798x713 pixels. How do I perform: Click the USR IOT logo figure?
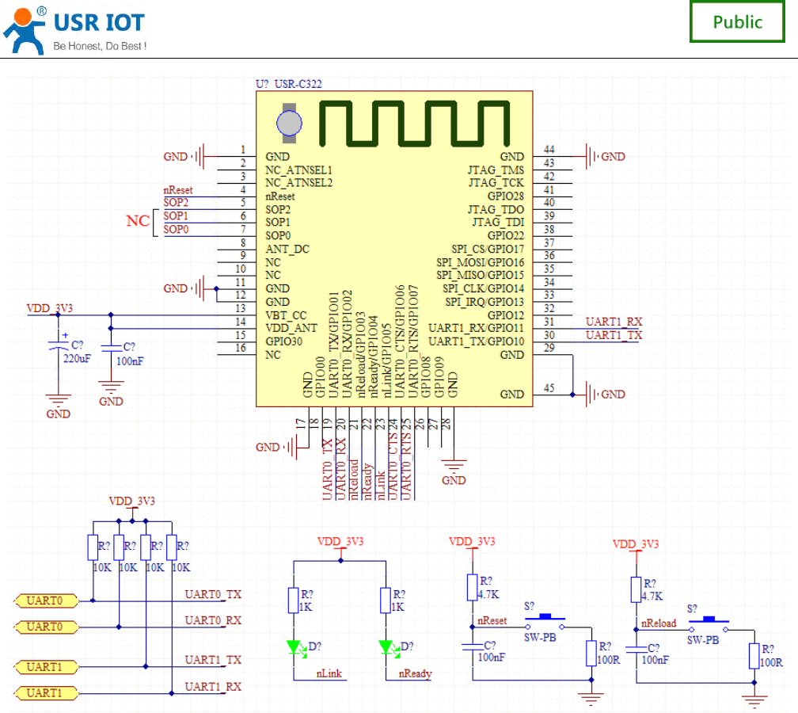tap(25, 31)
